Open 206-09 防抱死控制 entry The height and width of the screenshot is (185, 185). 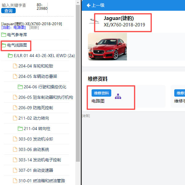tap(36, 108)
